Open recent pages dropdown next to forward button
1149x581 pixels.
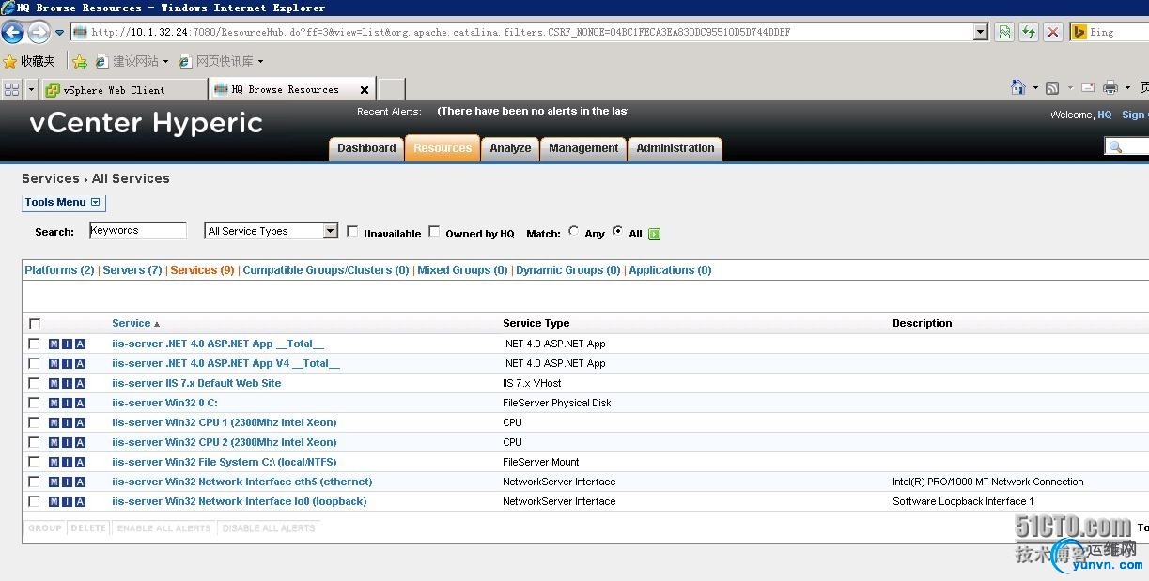pyautogui.click(x=60, y=33)
